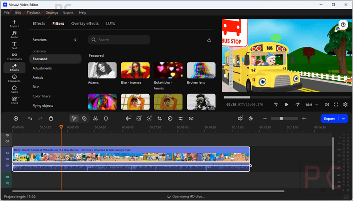Toggle visibility of the upper overlay track
The image size is (353, 201).
(x=7, y=135)
